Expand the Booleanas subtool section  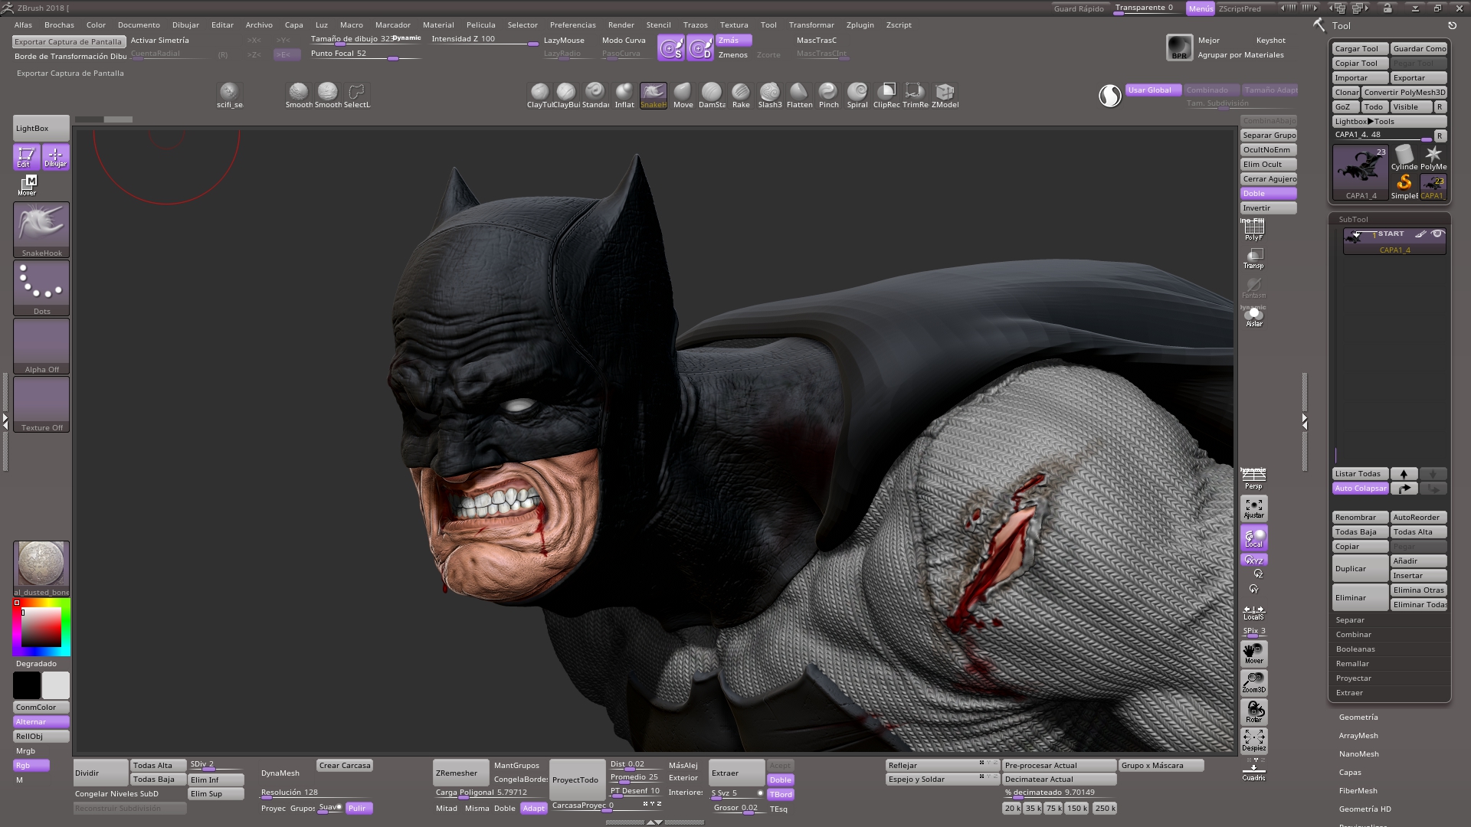(x=1355, y=649)
